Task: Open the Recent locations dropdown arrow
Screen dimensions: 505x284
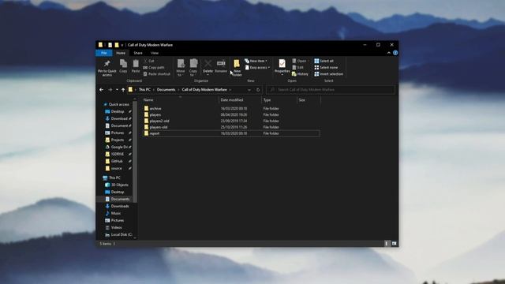Action: (117, 89)
